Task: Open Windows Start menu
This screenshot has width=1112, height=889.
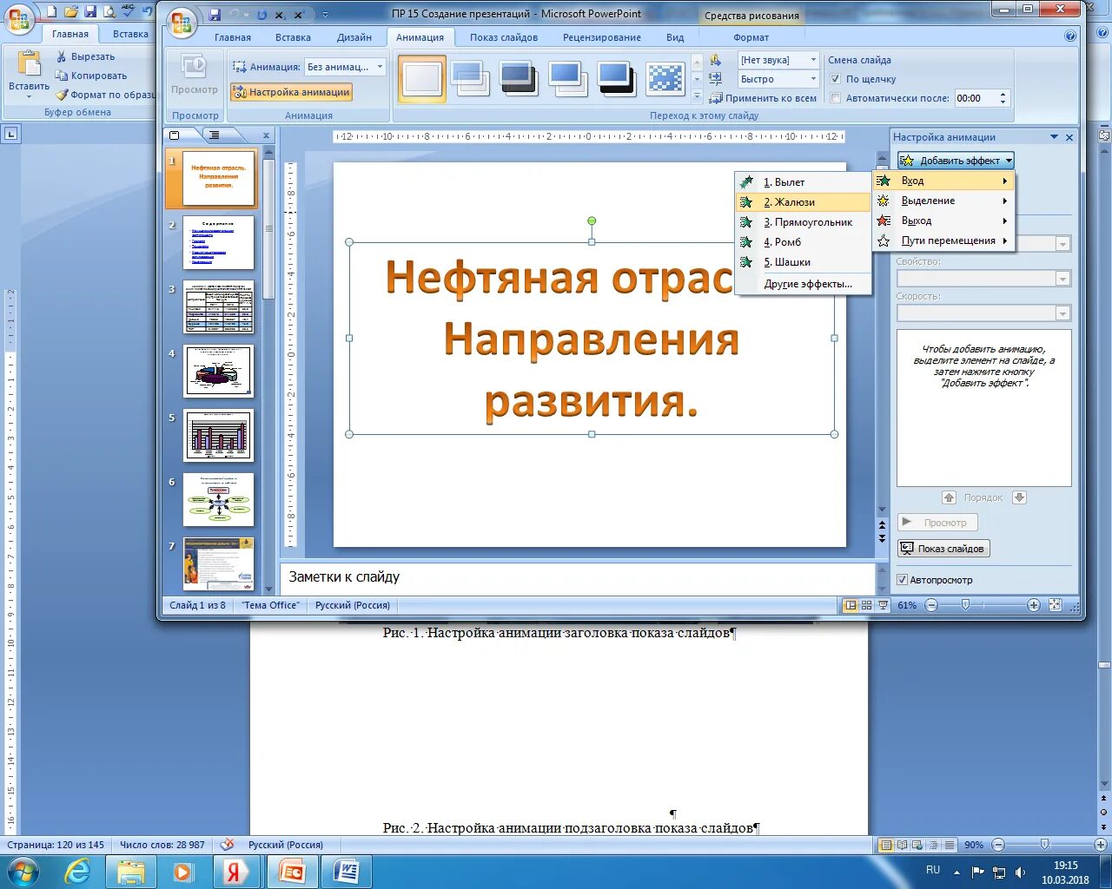Action: click(23, 872)
